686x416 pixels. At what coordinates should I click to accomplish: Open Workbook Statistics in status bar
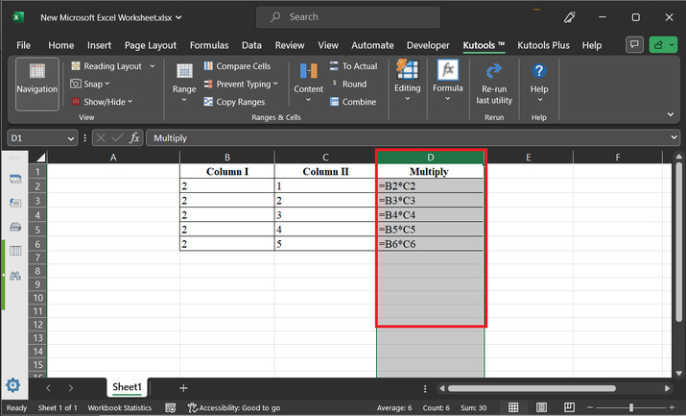(119, 407)
